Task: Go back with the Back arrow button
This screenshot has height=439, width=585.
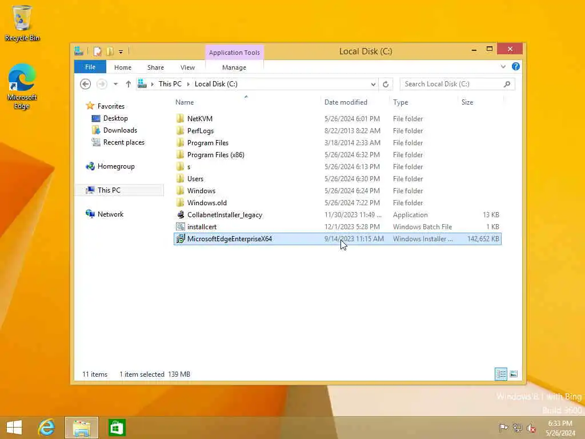Action: [x=86, y=84]
